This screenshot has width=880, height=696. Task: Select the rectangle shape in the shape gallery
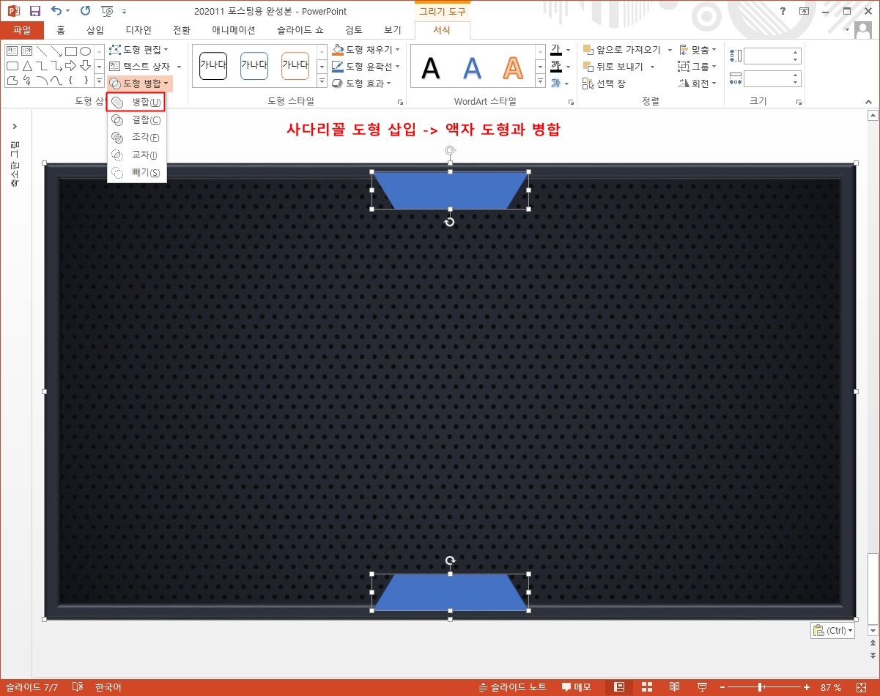(71, 51)
